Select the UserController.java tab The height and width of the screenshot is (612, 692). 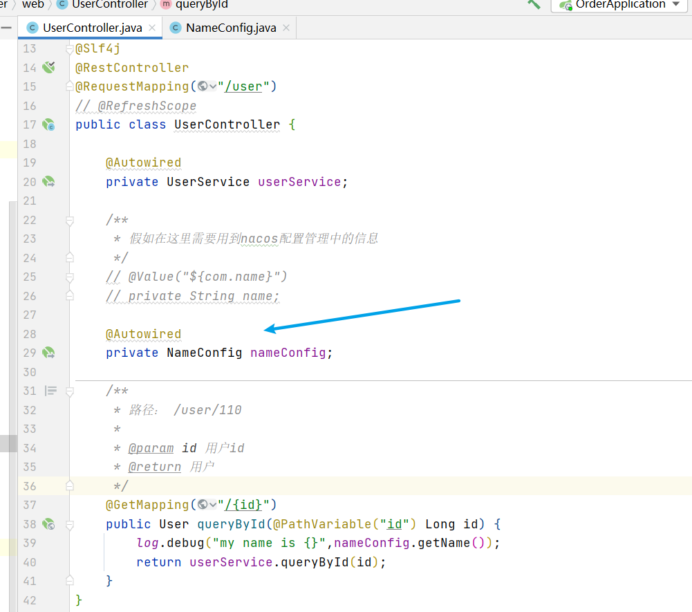tap(93, 28)
